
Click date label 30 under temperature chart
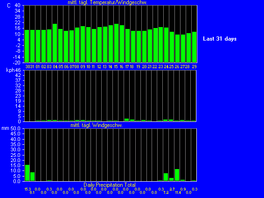pyautogui.click(x=28, y=67)
